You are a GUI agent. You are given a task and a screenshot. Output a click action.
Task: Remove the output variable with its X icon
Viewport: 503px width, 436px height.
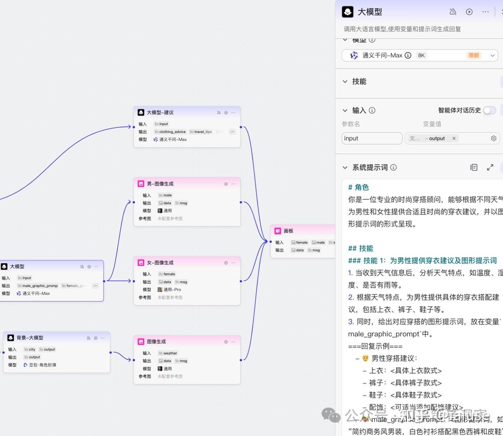point(454,138)
